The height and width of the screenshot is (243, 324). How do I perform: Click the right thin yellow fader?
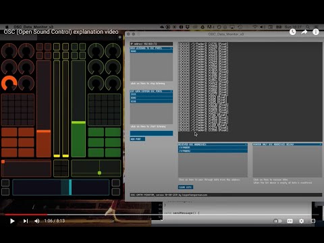[65, 109]
